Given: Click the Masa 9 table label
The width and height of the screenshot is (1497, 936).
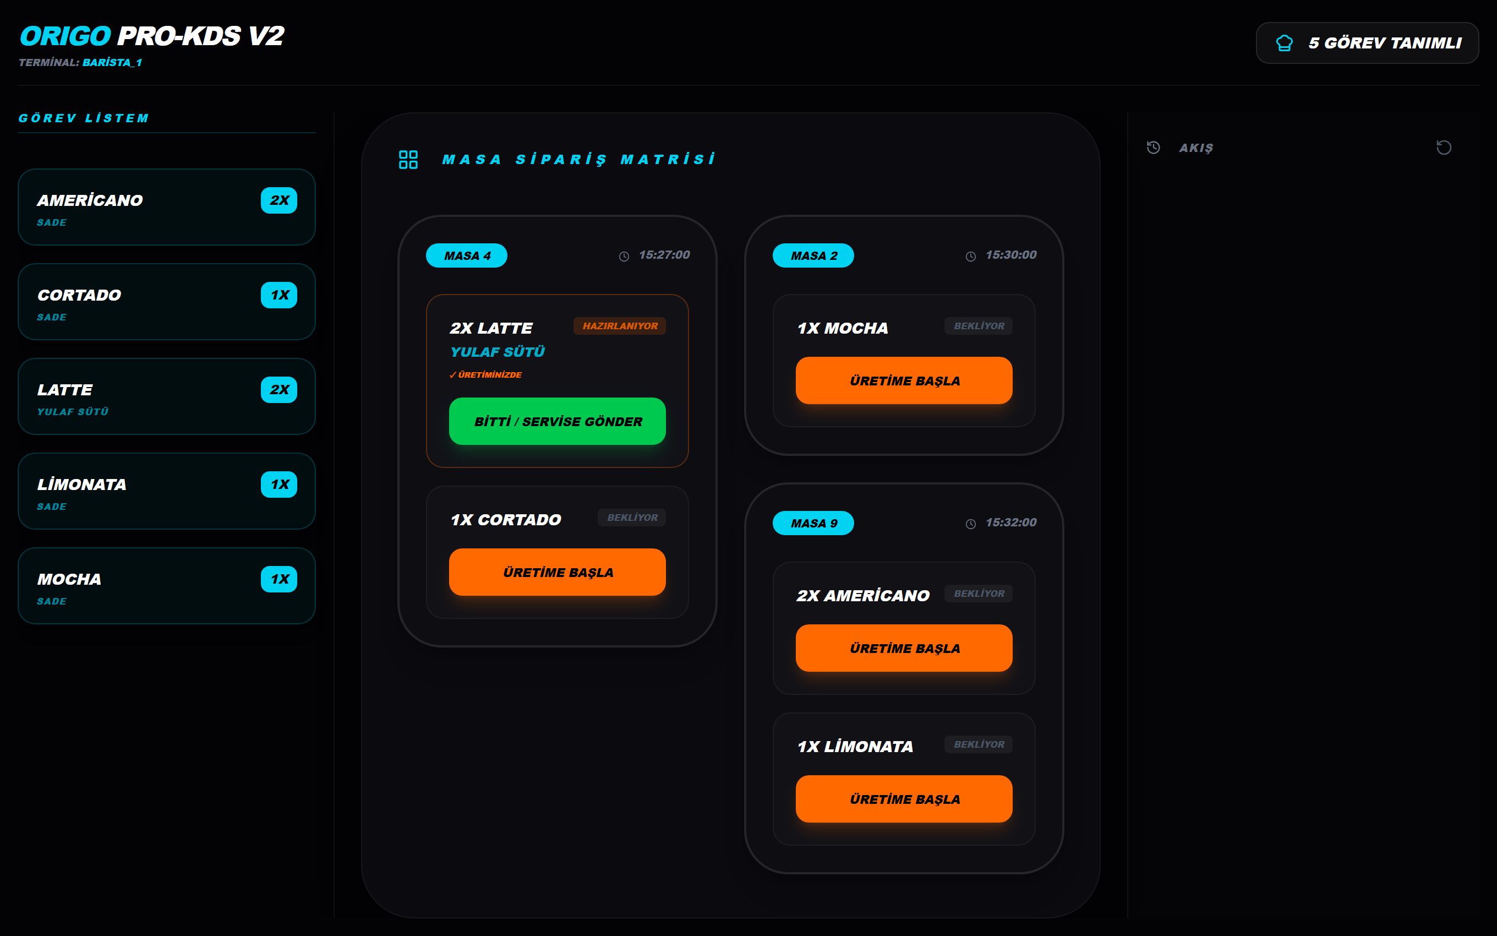Looking at the screenshot, I should (813, 523).
